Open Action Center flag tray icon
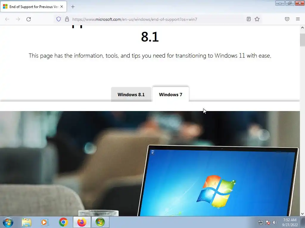 click(268, 222)
